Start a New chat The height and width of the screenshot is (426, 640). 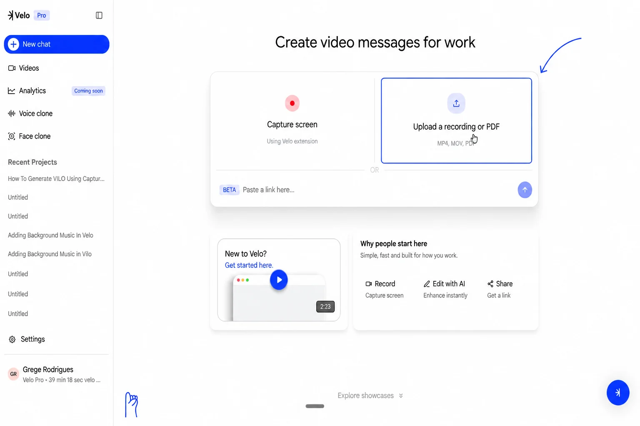point(57,44)
